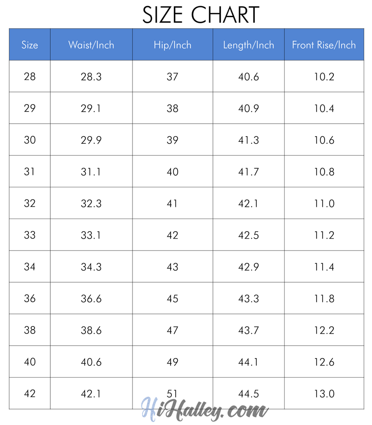Click the 13.0 front rise cell

point(324,393)
